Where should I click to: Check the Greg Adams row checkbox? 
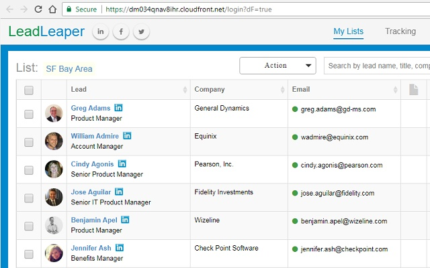click(29, 114)
